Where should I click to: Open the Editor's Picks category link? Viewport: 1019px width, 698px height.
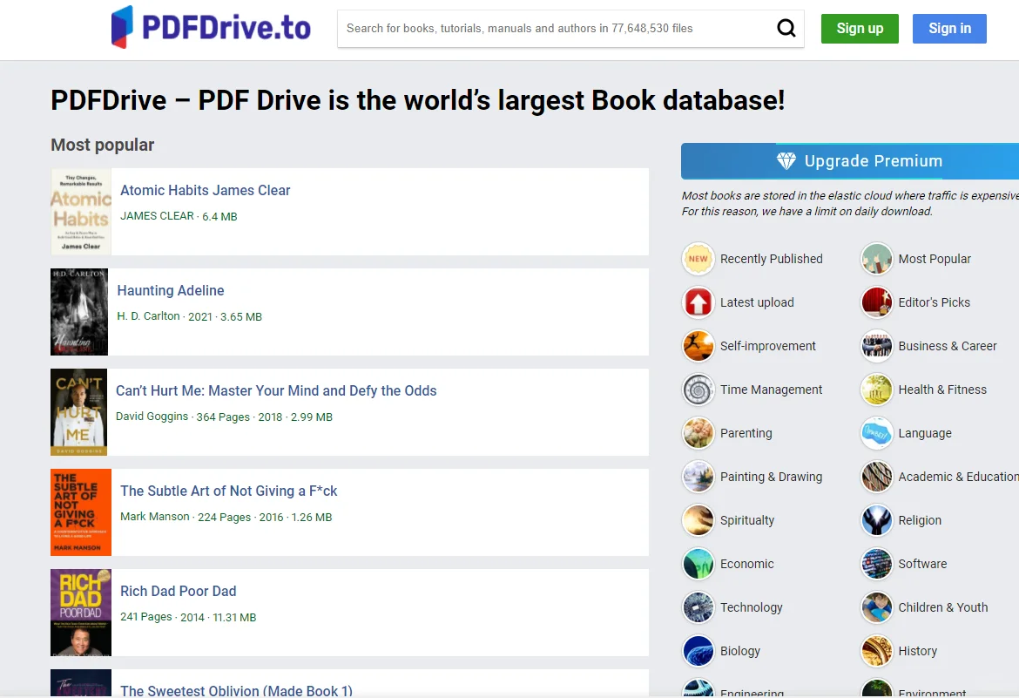(x=934, y=302)
